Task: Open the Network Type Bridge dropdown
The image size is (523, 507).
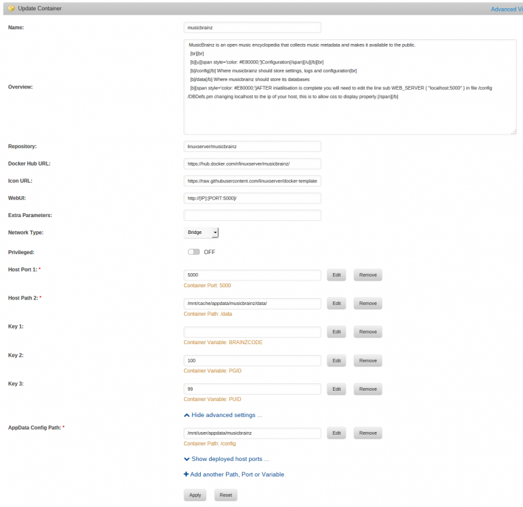Action: coord(201,233)
